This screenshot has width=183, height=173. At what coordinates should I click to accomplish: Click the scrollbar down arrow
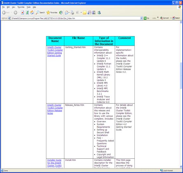[x=181, y=167]
